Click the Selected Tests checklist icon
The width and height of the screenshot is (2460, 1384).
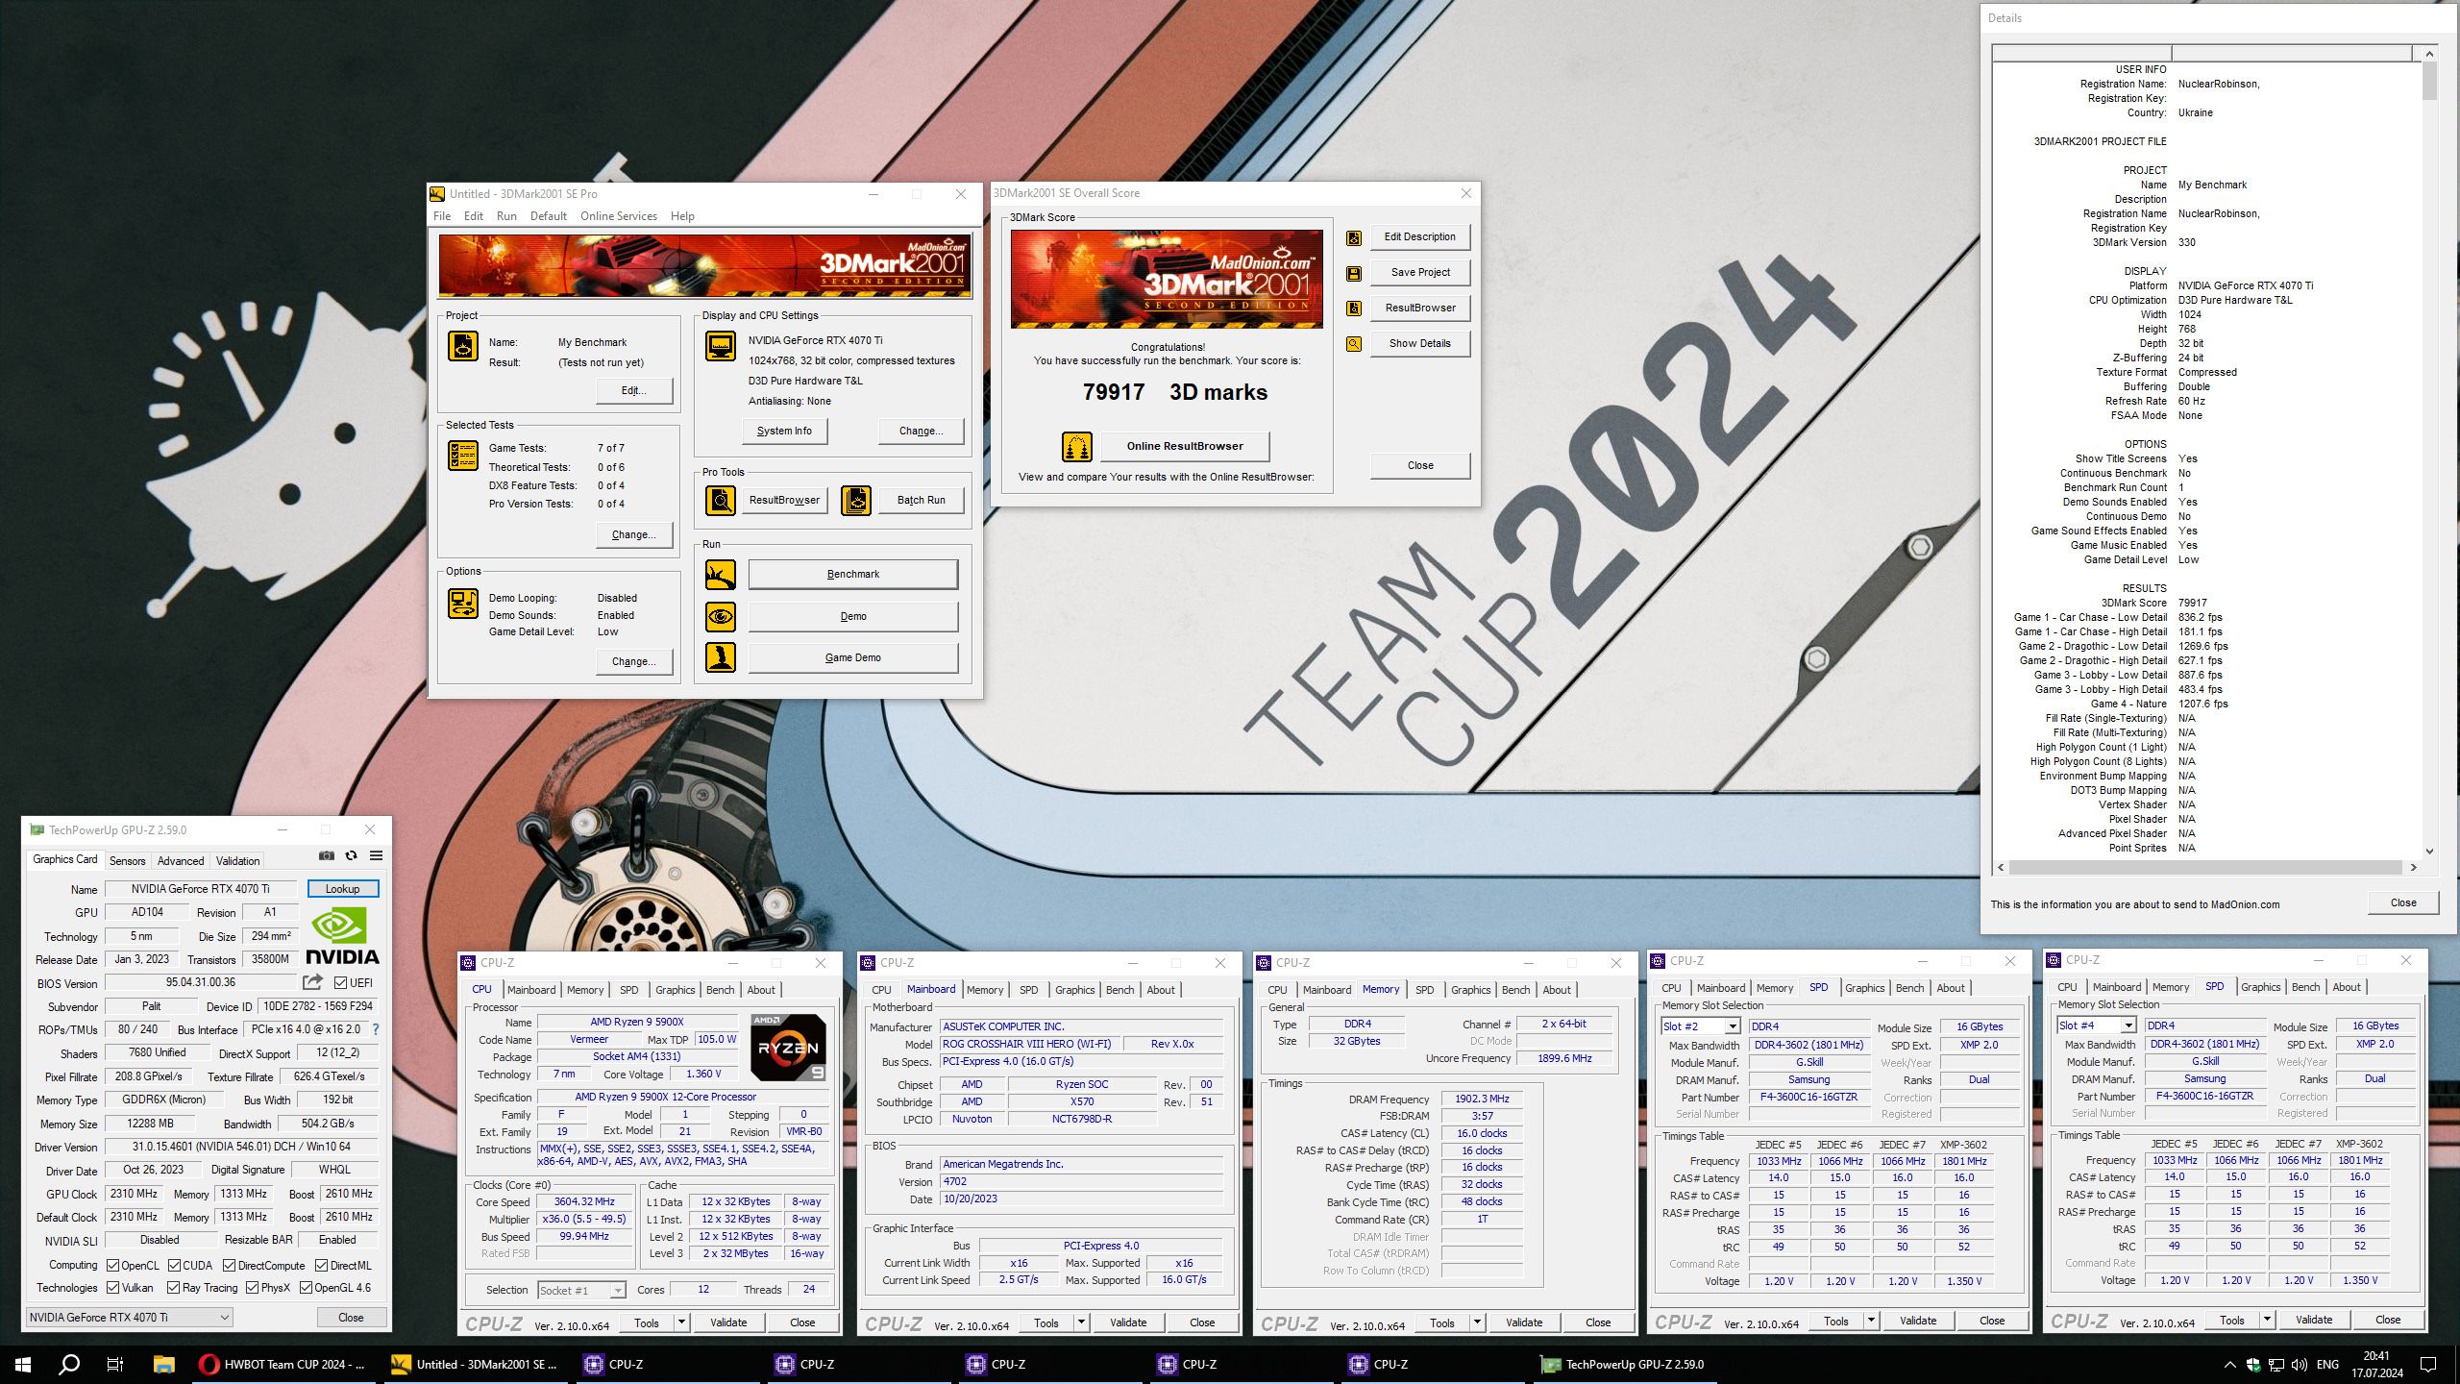[463, 456]
